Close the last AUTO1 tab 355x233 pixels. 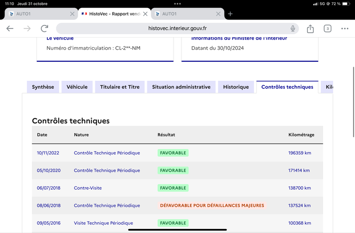tap(218, 14)
